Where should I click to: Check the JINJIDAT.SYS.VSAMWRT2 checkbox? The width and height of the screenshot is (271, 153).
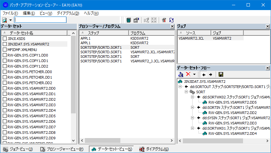[x=5, y=44]
